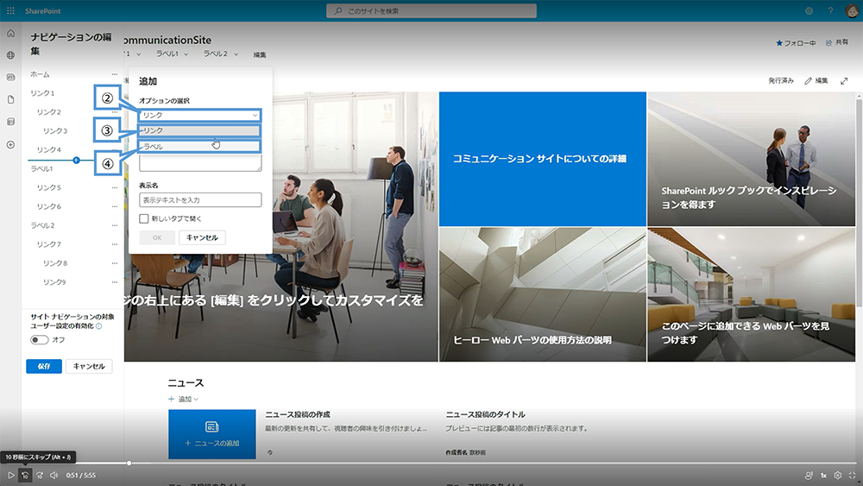Open the ニュース投稿のタイトル article

[485, 414]
